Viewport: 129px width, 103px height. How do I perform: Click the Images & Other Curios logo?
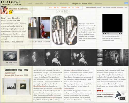click(x=11, y=3)
